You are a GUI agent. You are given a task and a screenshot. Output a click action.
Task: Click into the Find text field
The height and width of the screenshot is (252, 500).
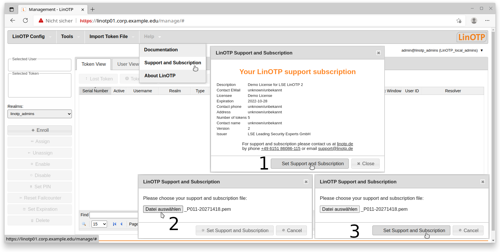[114, 215]
